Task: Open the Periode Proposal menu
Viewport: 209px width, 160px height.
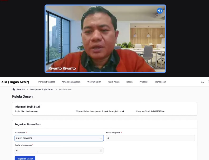Action: [x=46, y=82]
